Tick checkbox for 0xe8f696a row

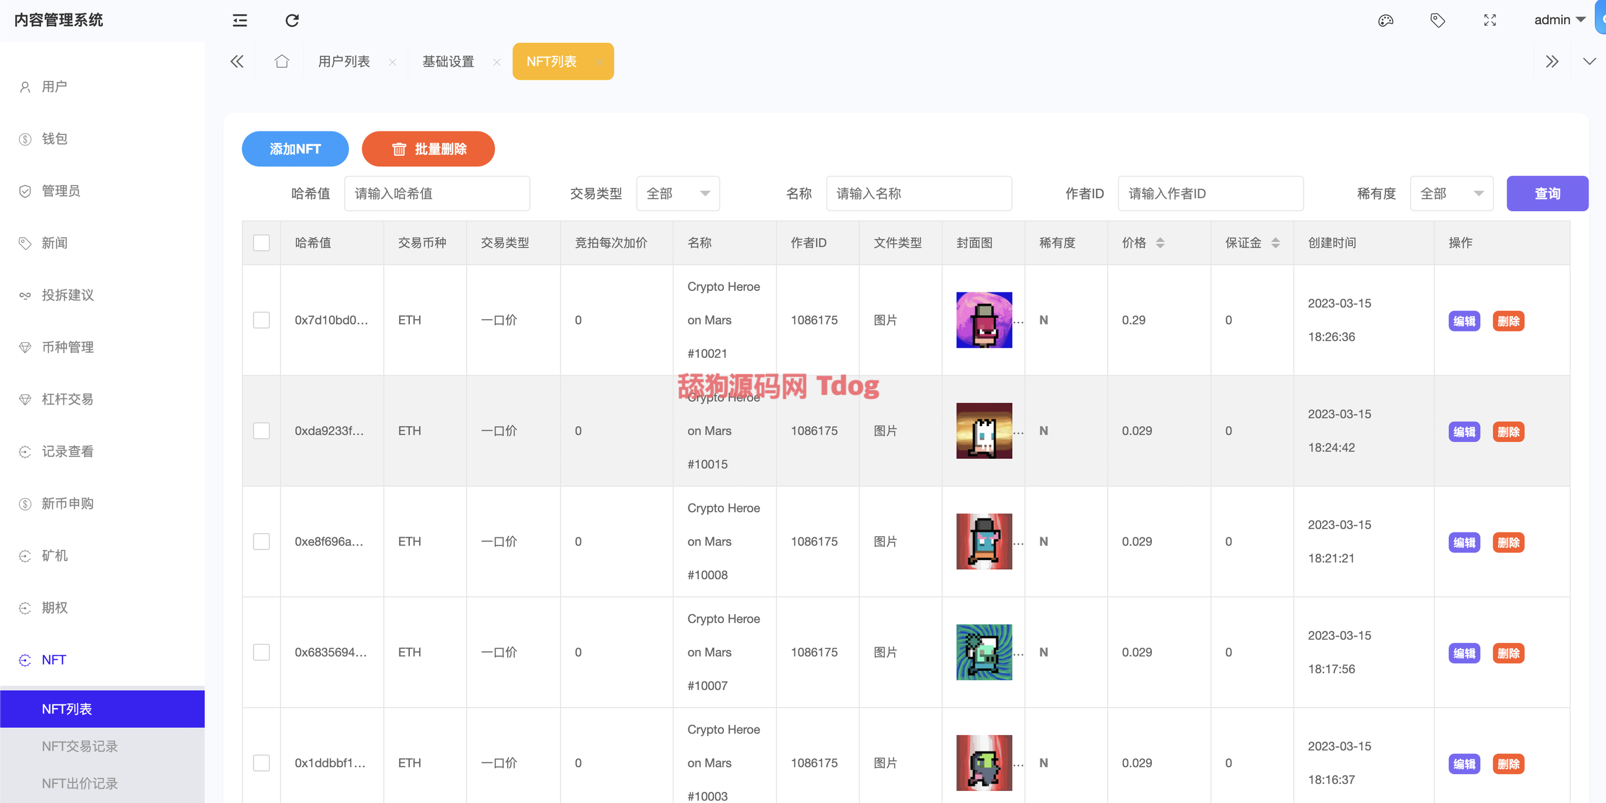click(x=261, y=541)
